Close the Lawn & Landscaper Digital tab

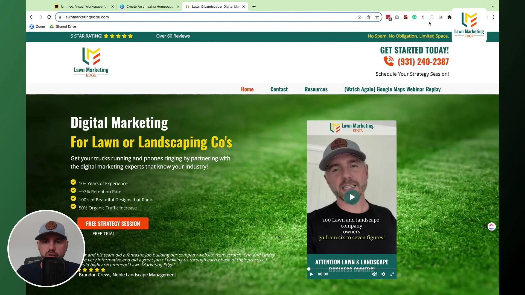[x=244, y=7]
